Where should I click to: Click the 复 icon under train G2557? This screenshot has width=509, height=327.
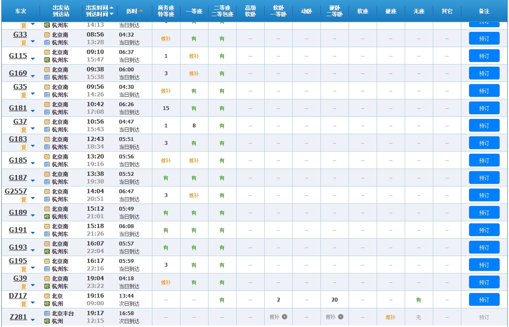(24, 200)
